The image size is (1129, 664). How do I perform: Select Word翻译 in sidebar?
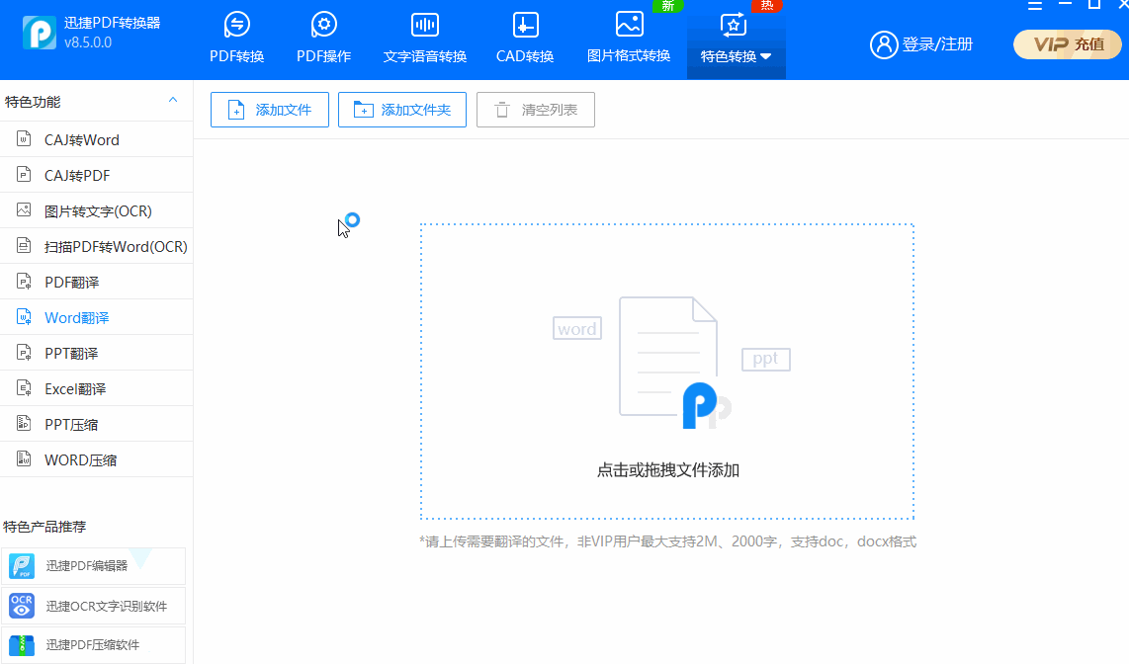click(97, 317)
